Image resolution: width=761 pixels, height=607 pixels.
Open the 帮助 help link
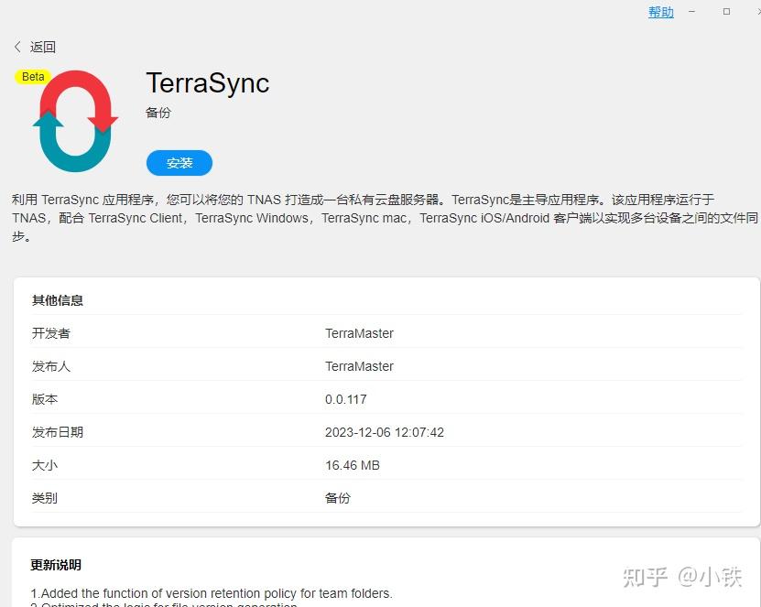[660, 12]
